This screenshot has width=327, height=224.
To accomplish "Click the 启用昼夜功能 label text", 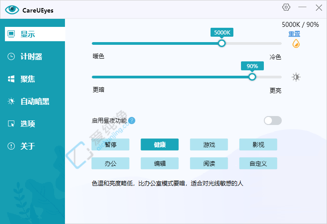I will coord(109,121).
